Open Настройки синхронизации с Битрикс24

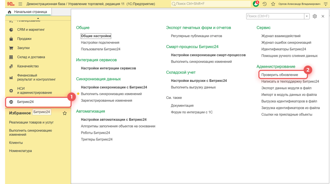114,87
